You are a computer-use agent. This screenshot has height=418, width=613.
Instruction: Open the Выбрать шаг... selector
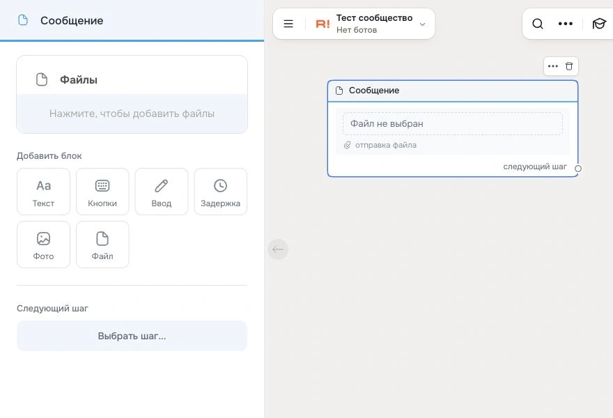point(132,336)
